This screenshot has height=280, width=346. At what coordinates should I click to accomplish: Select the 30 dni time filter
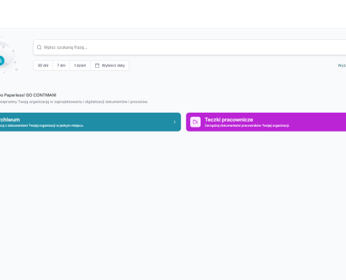(x=43, y=66)
